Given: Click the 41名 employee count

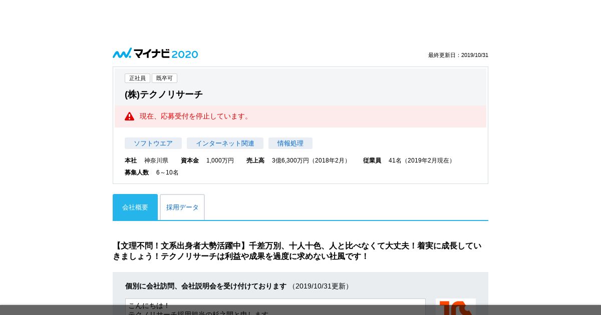Looking at the screenshot, I should click(x=422, y=160).
